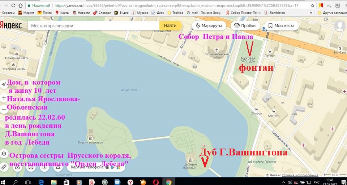Zoom out with the minus map control

[4, 109]
